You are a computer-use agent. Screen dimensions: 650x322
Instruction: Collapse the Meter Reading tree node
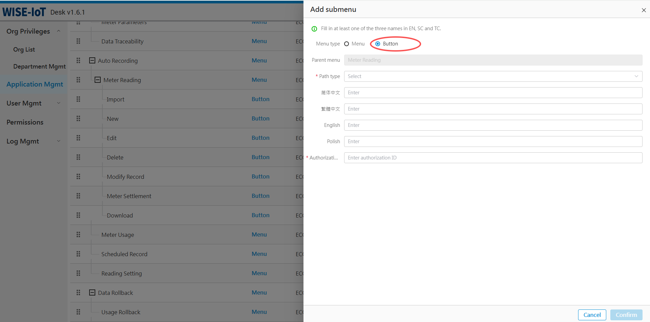[x=98, y=80]
